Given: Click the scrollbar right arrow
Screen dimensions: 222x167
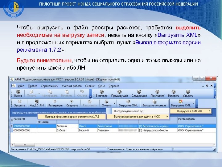Looking at the screenshot, I should pyautogui.click(x=214, y=145).
